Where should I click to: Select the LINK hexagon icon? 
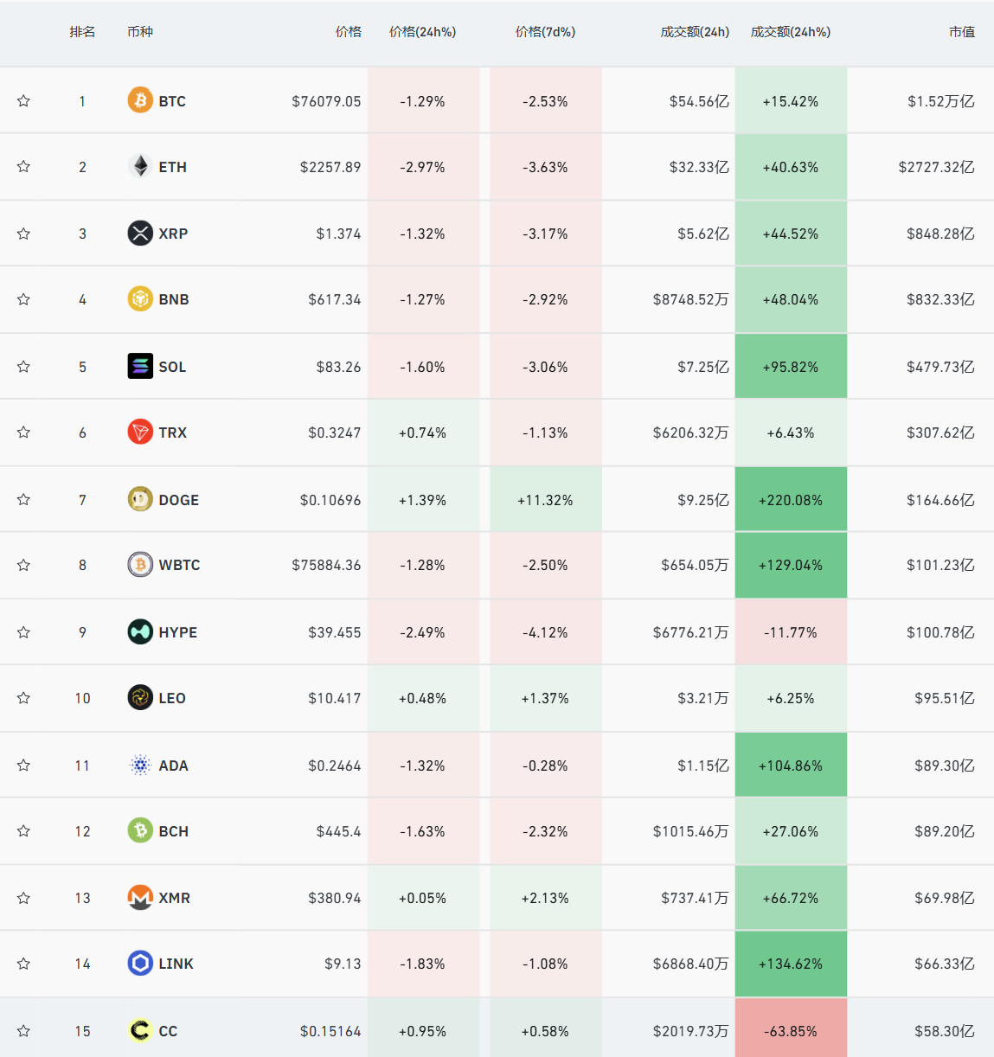pyautogui.click(x=140, y=963)
